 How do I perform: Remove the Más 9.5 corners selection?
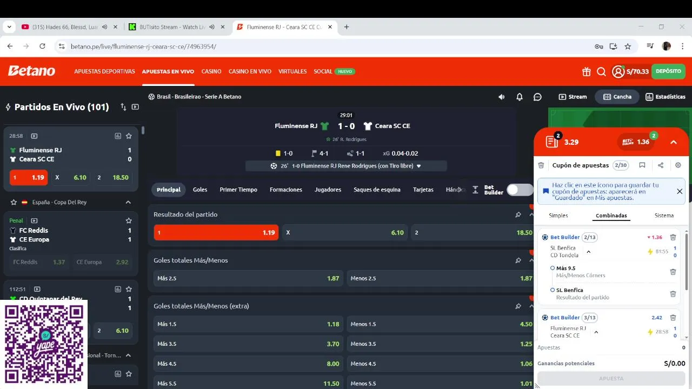[673, 272]
